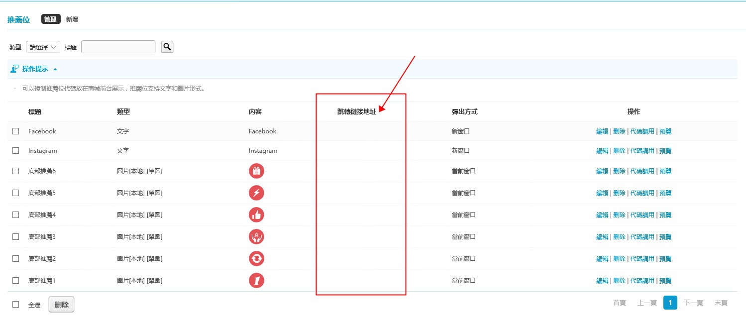Click the 刪除 button at bottom
This screenshot has height=324, width=746.
click(x=62, y=305)
